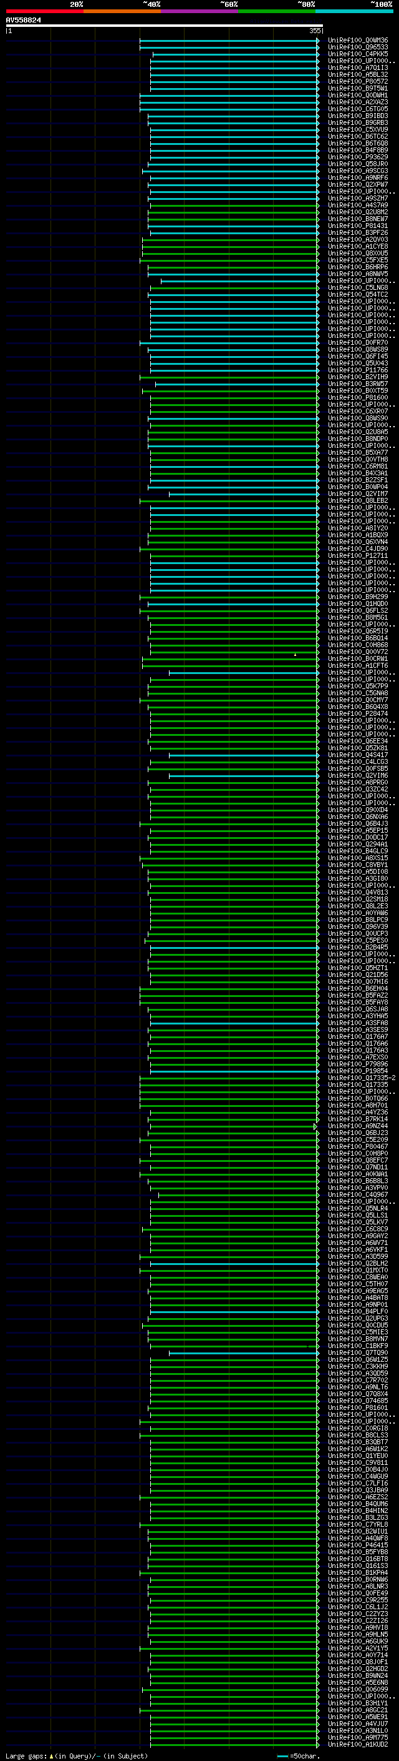Select the UniRef100_A8H701 label

[357, 1104]
